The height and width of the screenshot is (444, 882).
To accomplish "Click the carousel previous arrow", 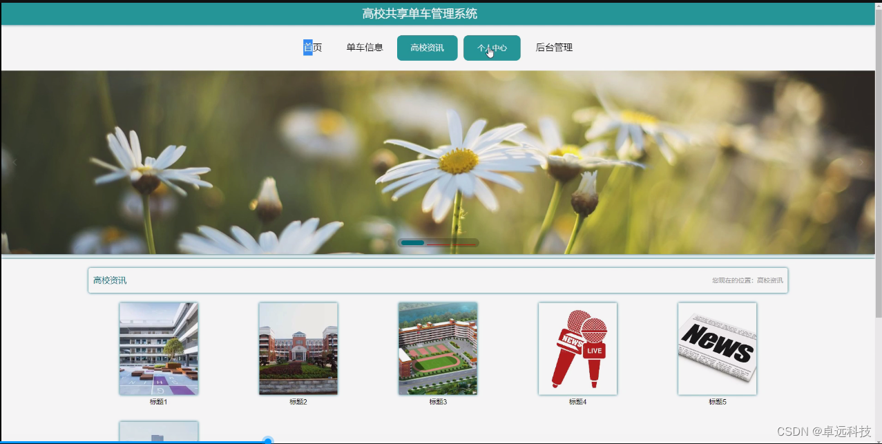I will (14, 162).
